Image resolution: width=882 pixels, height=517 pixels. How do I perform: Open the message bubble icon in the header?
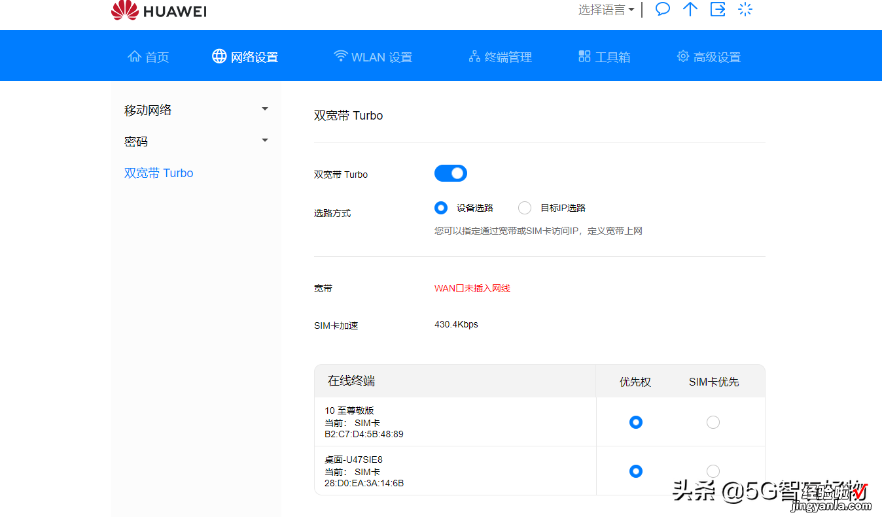[663, 9]
